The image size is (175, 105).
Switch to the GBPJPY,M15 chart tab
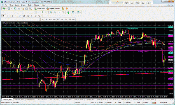pyautogui.click(x=79, y=99)
